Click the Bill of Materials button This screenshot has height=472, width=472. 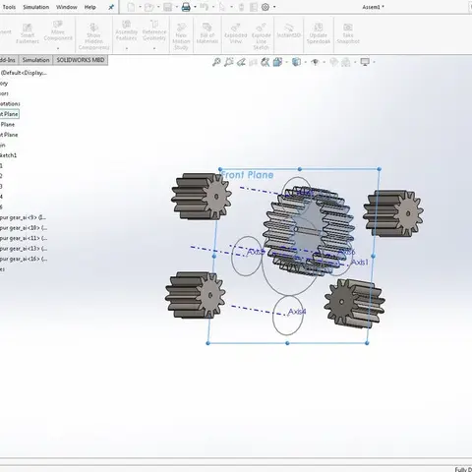click(207, 33)
